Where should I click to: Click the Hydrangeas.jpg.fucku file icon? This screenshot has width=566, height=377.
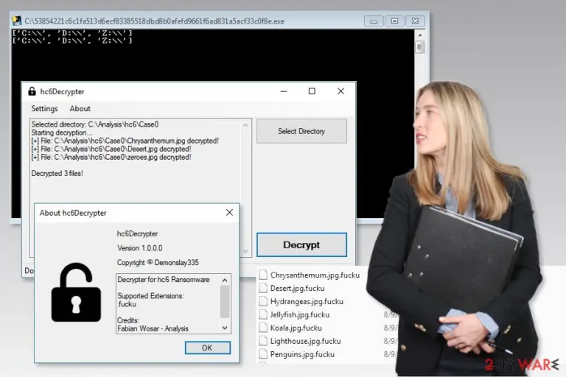tap(263, 301)
